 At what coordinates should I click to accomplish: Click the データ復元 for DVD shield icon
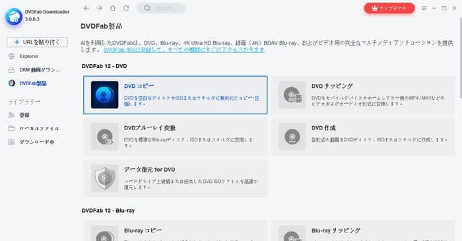(x=104, y=178)
